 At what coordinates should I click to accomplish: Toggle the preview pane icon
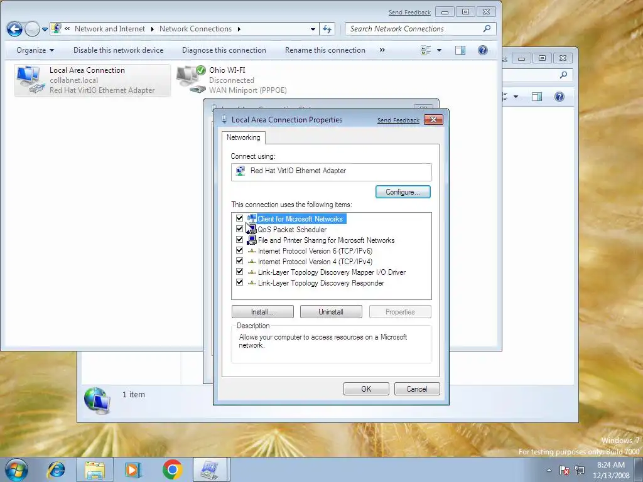[x=460, y=50]
